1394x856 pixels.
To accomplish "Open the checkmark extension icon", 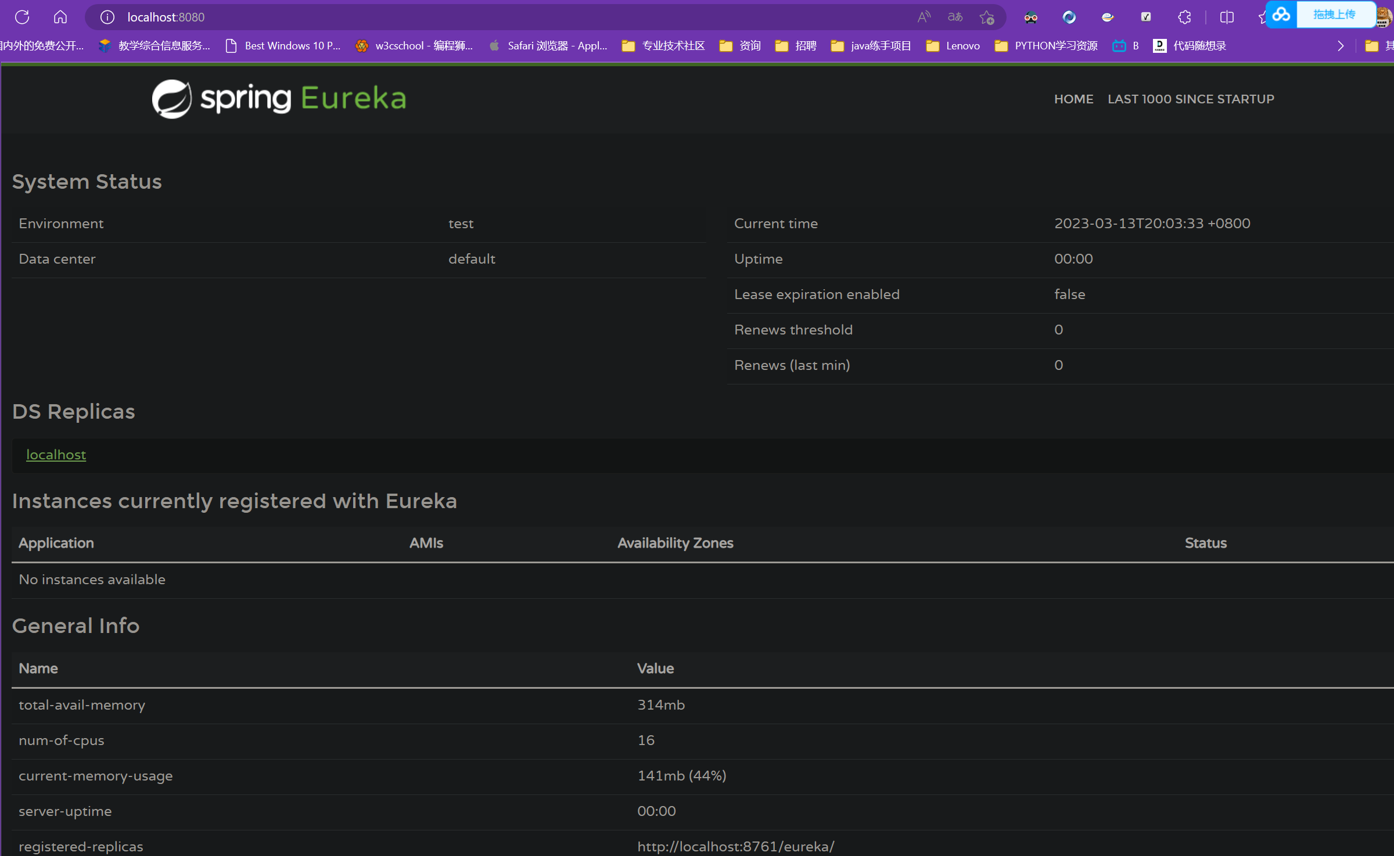I will pyautogui.click(x=1146, y=17).
